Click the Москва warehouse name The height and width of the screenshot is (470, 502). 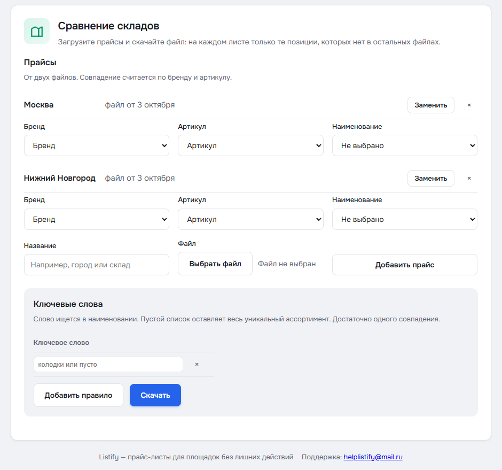tap(39, 105)
